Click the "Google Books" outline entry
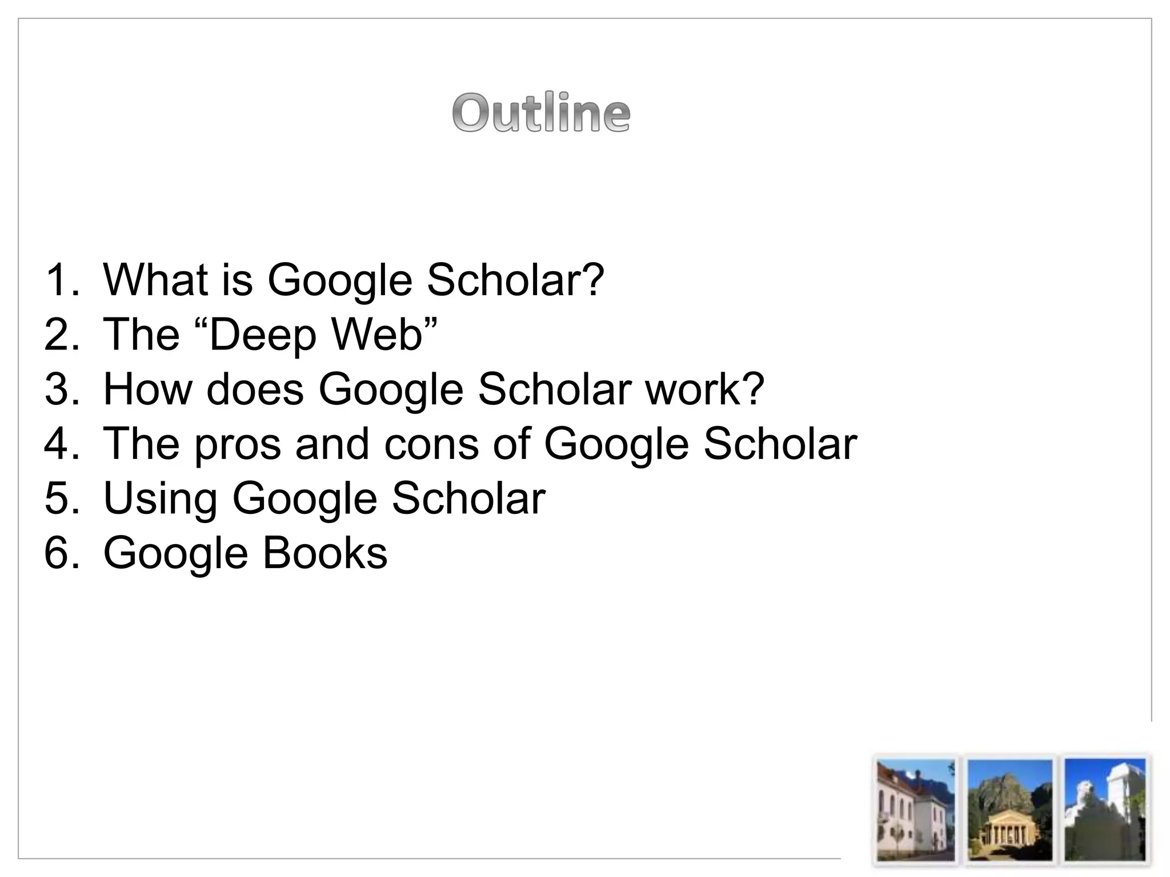 coord(245,553)
